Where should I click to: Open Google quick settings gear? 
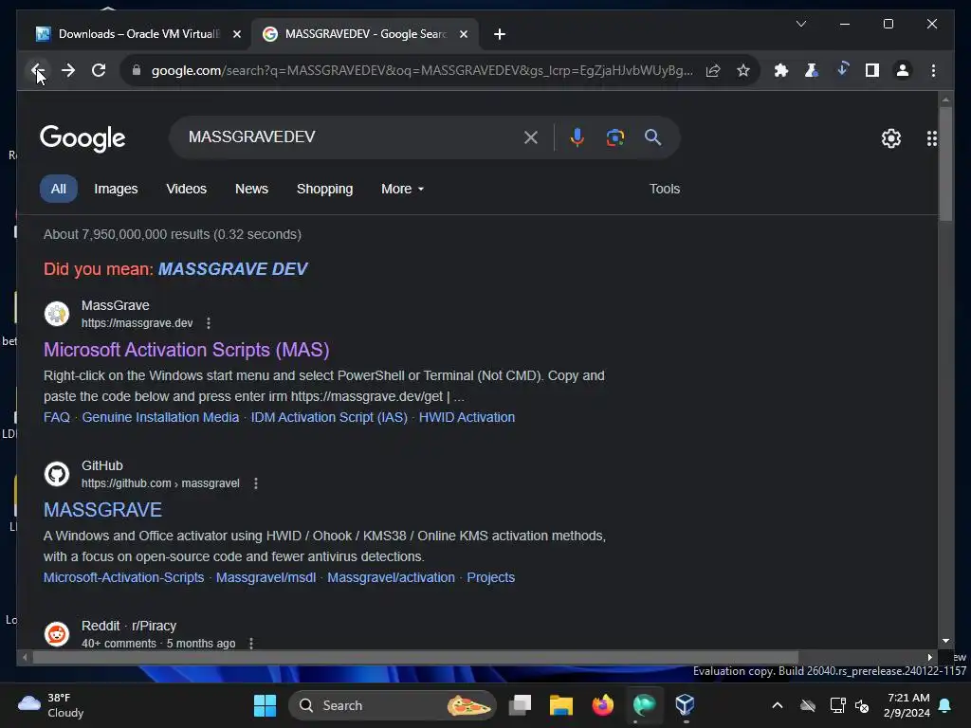[x=891, y=138]
